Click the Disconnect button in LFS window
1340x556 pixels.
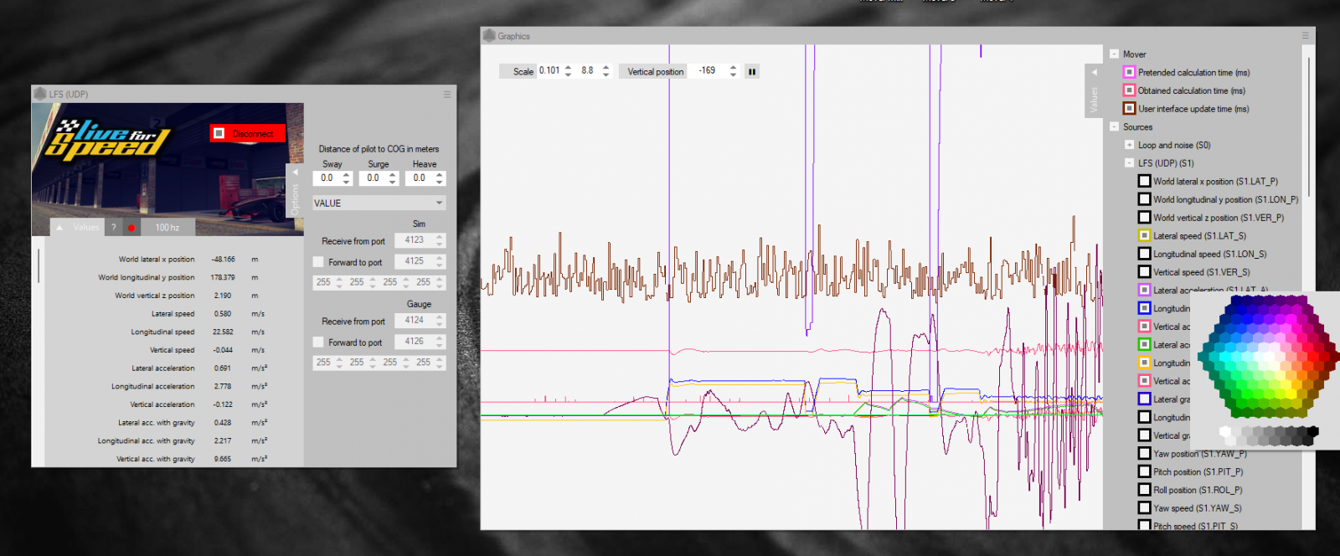tap(248, 133)
